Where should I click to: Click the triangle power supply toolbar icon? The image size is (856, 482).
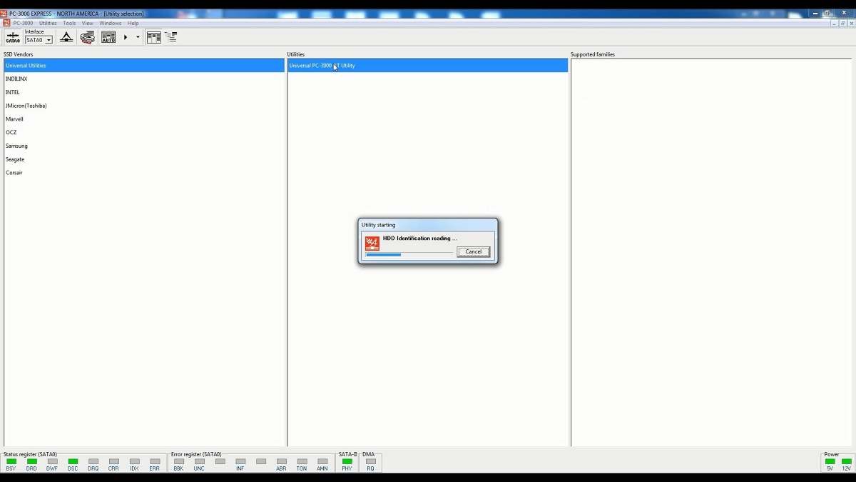[x=66, y=37]
